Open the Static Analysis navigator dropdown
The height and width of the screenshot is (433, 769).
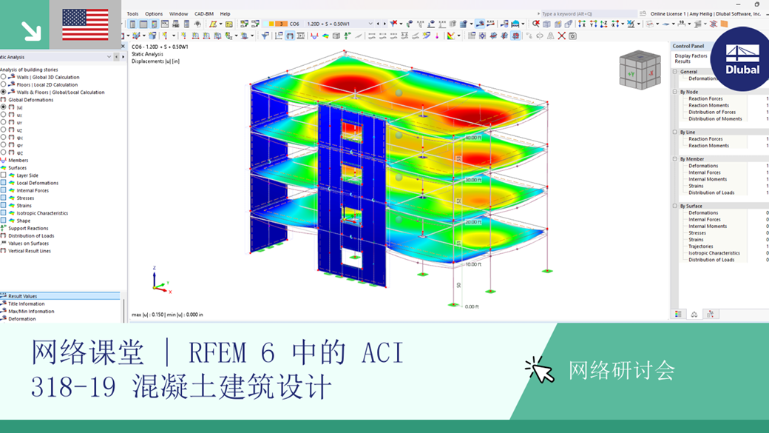[109, 57]
